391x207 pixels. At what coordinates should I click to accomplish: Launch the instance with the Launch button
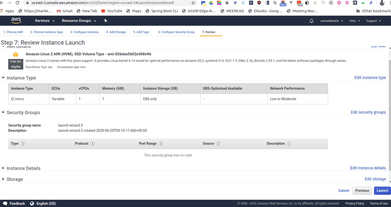[x=383, y=191]
